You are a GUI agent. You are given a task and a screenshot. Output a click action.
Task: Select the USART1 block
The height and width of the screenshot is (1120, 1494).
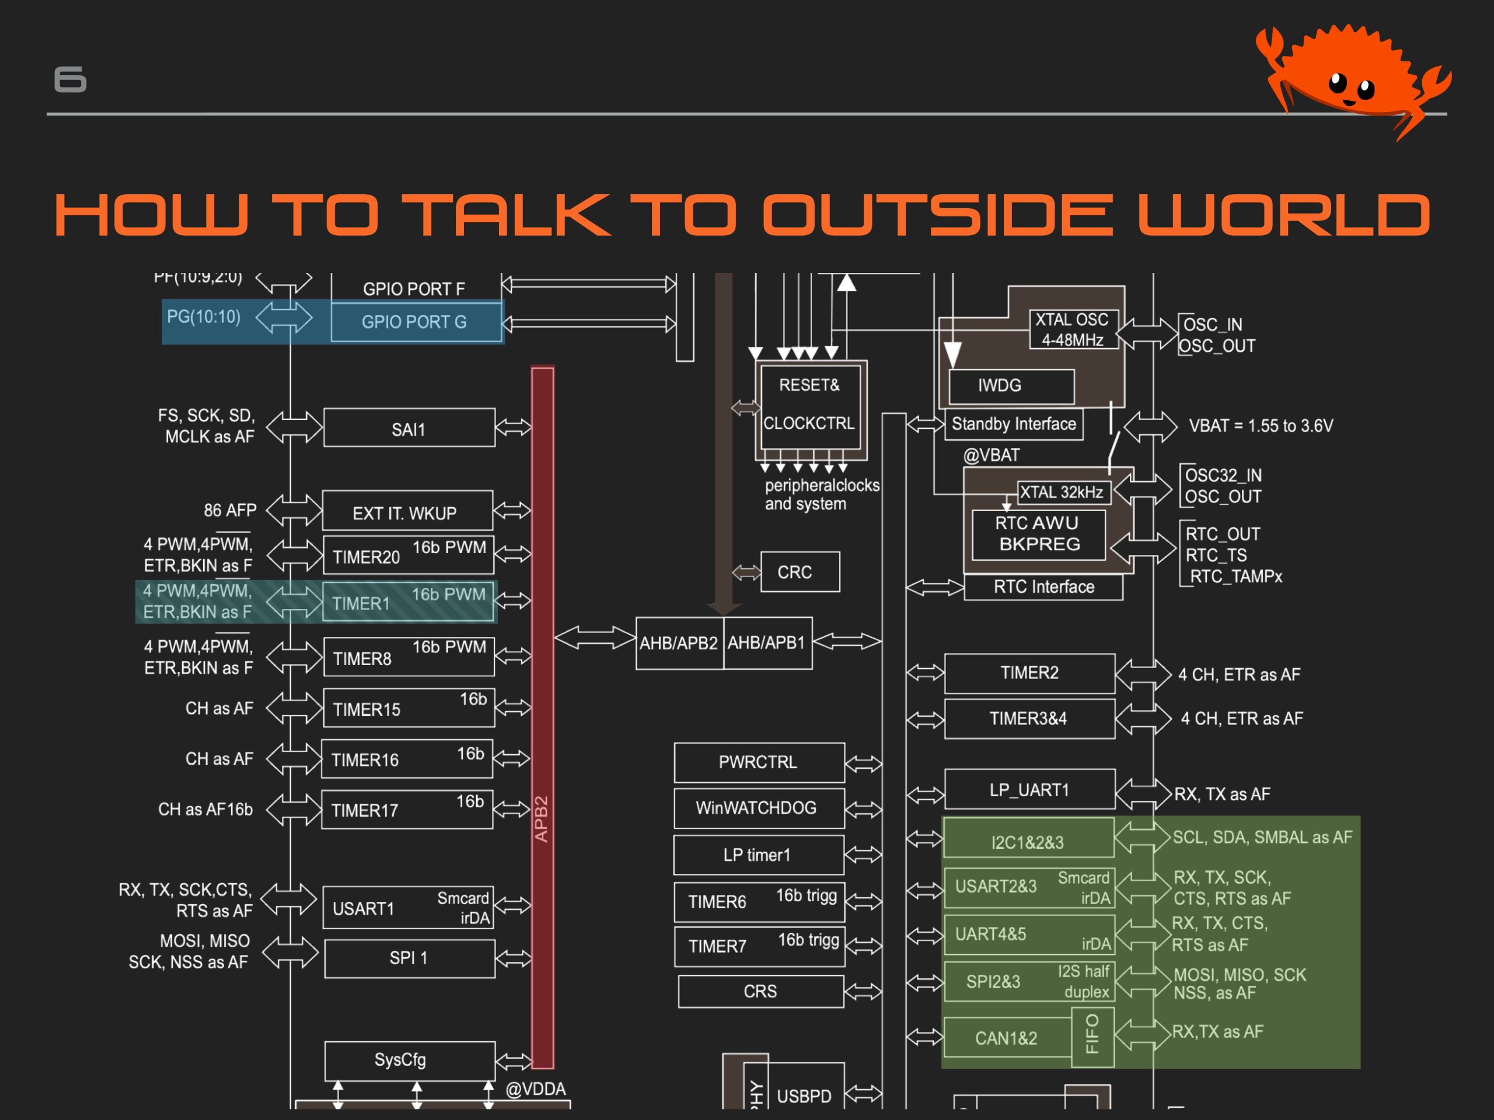(409, 907)
